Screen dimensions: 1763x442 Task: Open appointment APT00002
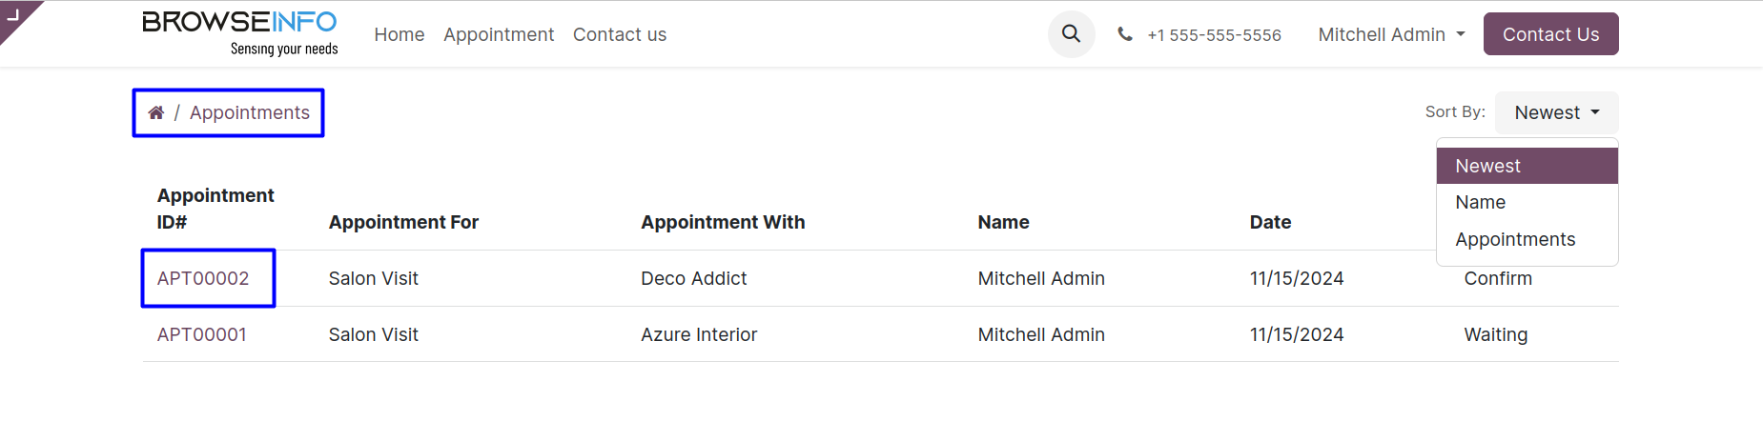(203, 278)
